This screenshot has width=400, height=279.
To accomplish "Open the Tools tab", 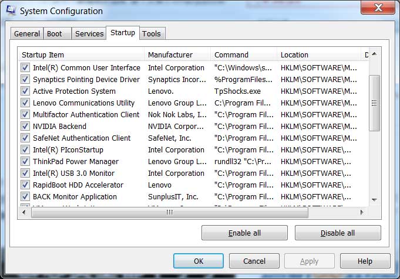I will coord(152,33).
